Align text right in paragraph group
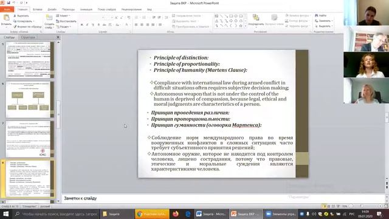The width and height of the screenshot is (389, 219). [x=147, y=24]
